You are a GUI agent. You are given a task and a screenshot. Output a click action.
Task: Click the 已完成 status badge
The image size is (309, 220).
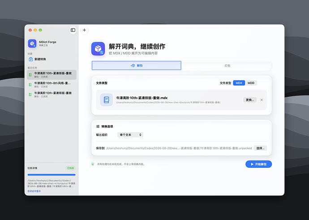tap(70, 168)
